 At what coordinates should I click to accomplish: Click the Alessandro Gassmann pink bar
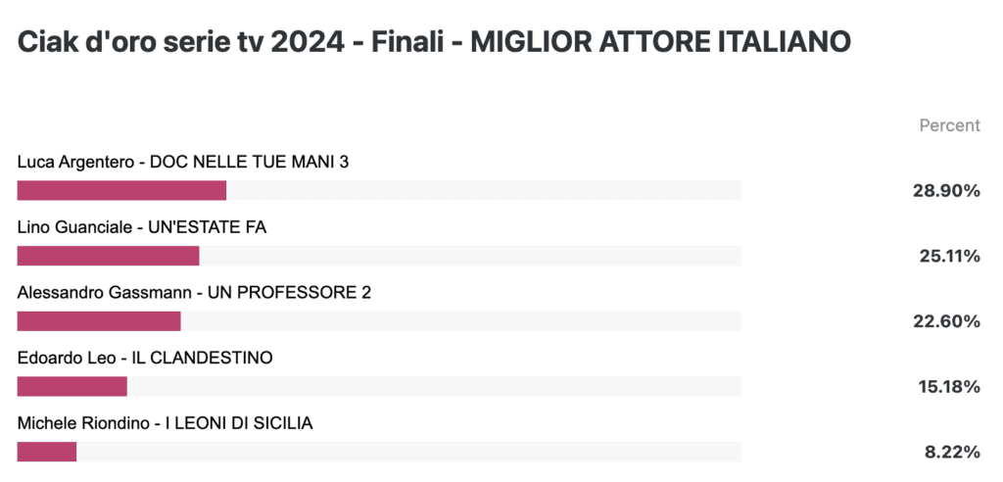pyautogui.click(x=99, y=320)
